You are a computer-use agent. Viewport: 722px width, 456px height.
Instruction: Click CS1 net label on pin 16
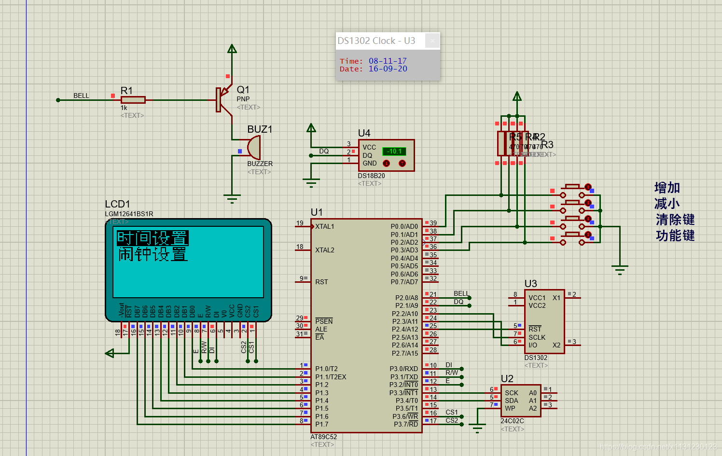[x=452, y=412]
